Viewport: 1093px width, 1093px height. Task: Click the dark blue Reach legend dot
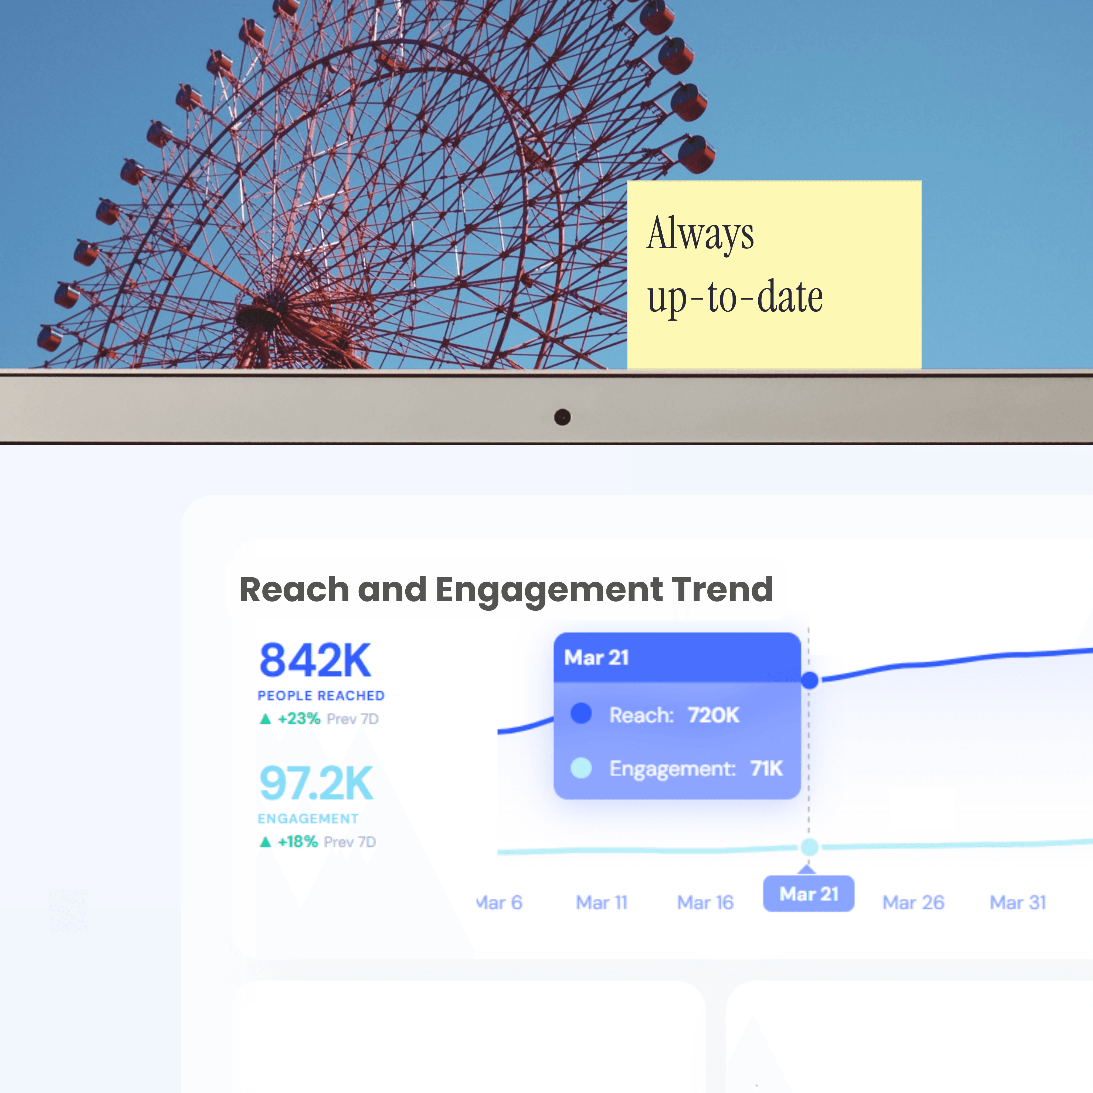click(581, 713)
